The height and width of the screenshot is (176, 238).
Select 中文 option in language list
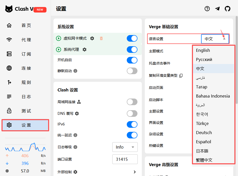[214, 69]
